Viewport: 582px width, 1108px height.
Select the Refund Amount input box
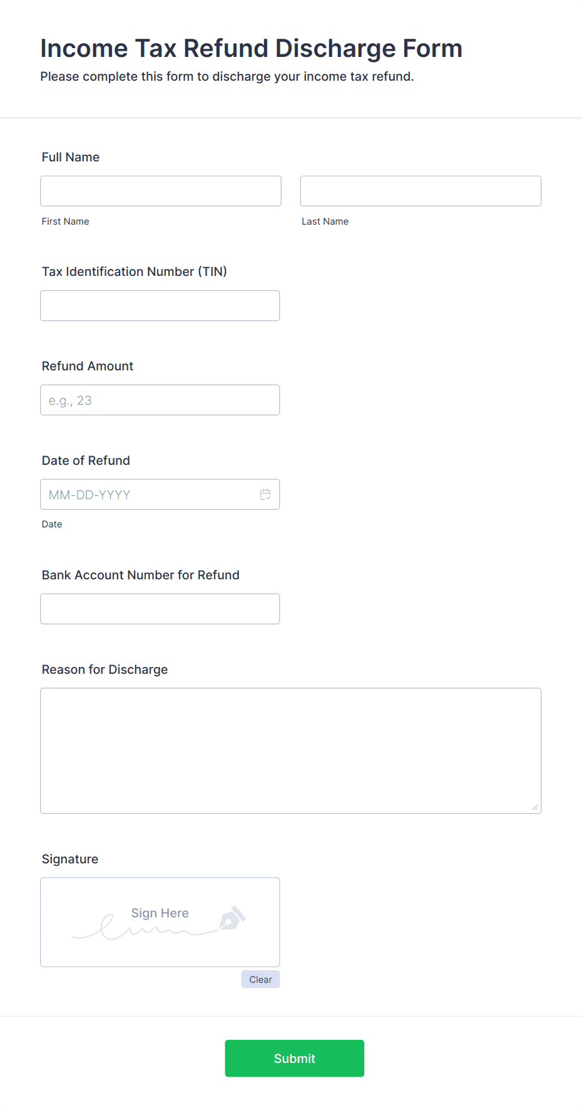coord(160,400)
